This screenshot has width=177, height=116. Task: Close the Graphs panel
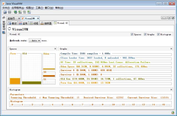(x=171, y=49)
